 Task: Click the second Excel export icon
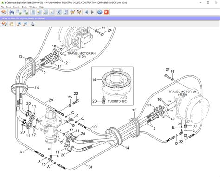click(26, 12)
